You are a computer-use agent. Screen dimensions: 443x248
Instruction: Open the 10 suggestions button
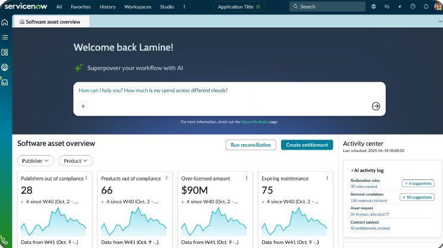click(x=417, y=197)
